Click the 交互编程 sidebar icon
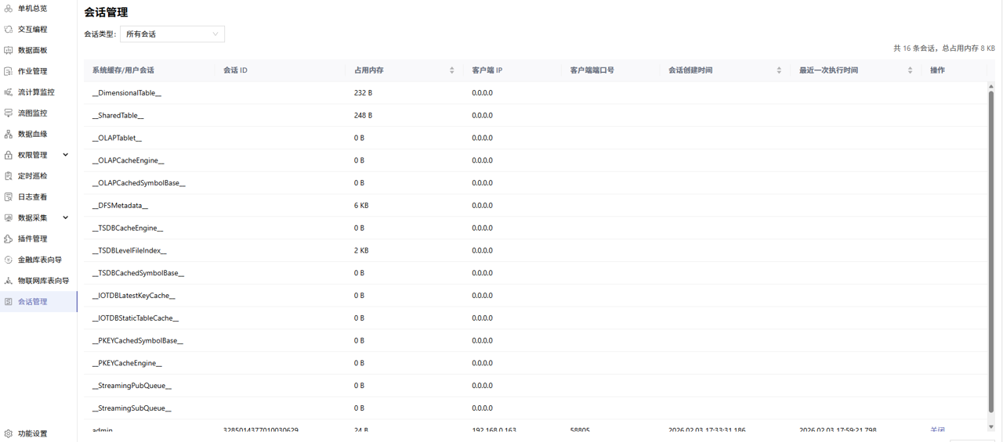The width and height of the screenshot is (1003, 442). coord(9,30)
